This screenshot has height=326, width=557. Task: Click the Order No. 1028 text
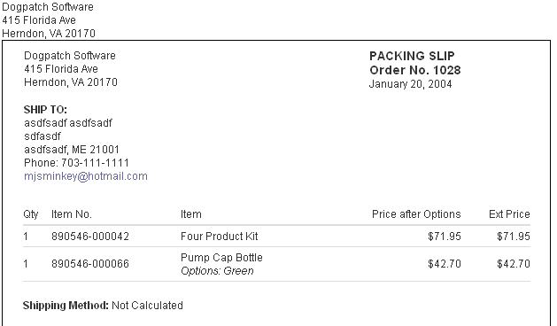[x=415, y=70]
